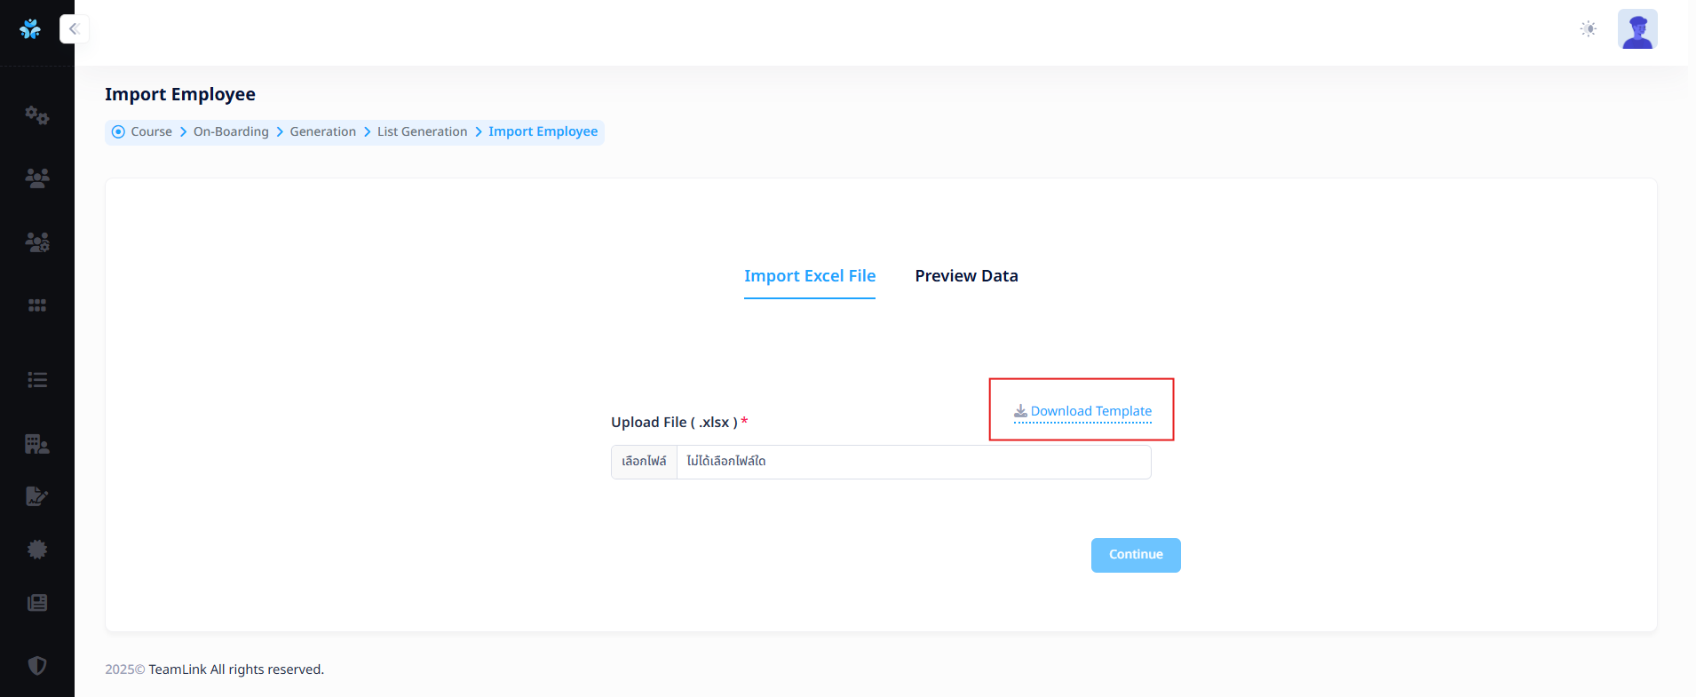The width and height of the screenshot is (1696, 697).
Task: Open the grid apps sidebar icon
Action: 37,305
